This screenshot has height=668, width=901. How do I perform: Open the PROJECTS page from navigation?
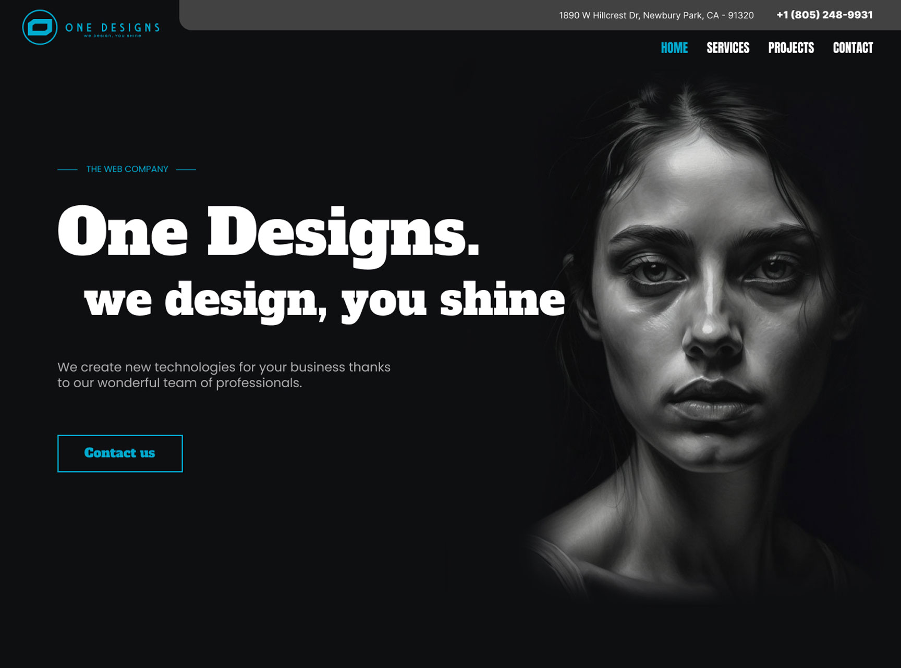point(791,48)
